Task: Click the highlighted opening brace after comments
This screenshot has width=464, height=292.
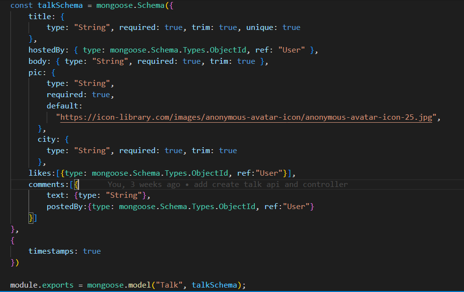Action: pos(76,185)
